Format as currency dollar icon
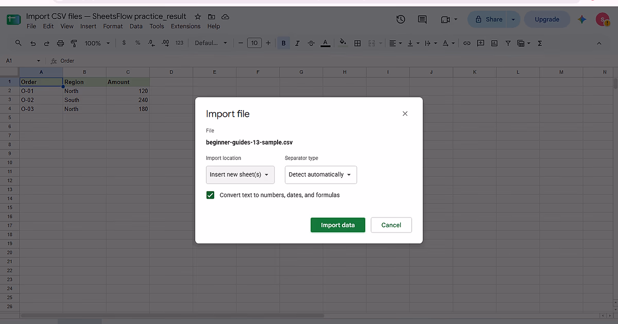The width and height of the screenshot is (618, 324). pos(124,43)
